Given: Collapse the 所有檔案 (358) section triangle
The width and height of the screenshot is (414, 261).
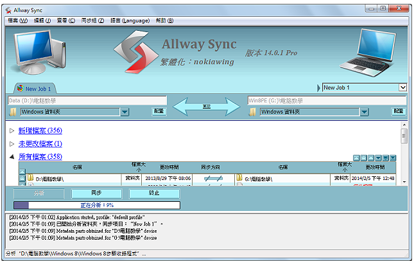Looking at the screenshot, I should click(x=12, y=157).
